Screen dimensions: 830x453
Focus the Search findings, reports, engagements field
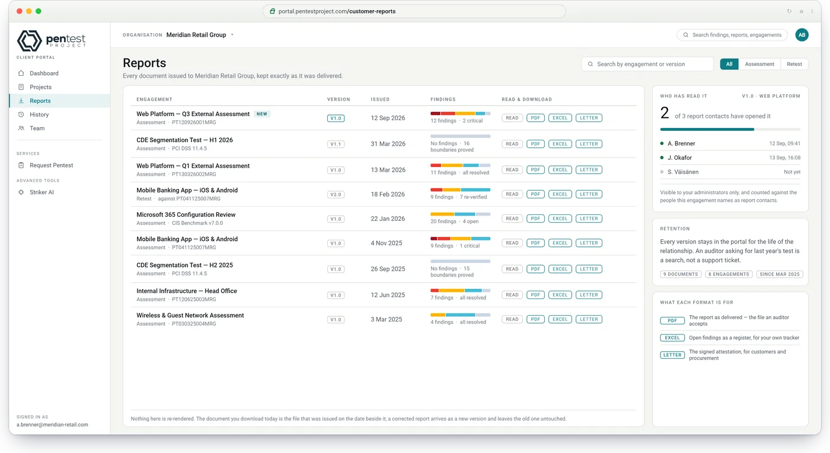732,35
